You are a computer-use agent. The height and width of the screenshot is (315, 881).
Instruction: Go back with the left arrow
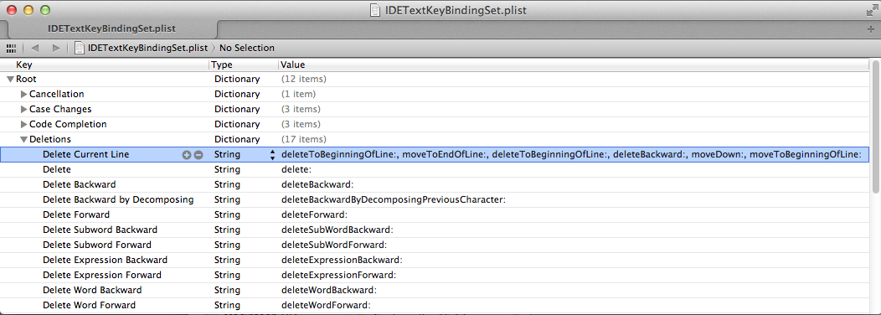[x=35, y=49]
